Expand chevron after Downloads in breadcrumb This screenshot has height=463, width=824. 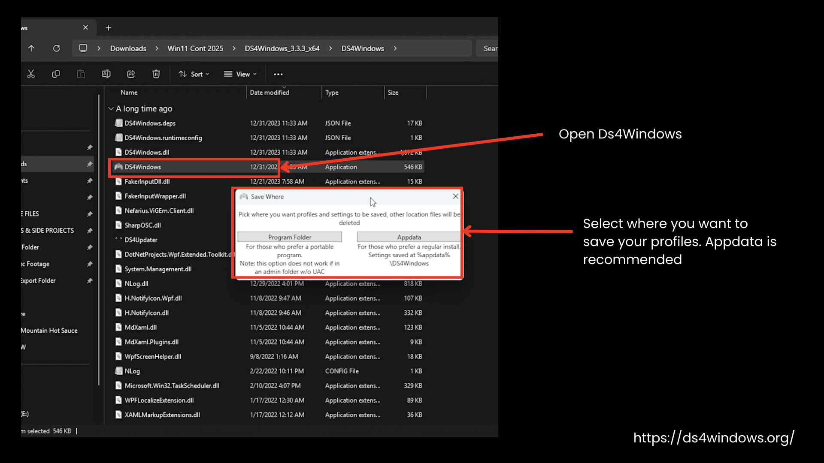pyautogui.click(x=157, y=48)
